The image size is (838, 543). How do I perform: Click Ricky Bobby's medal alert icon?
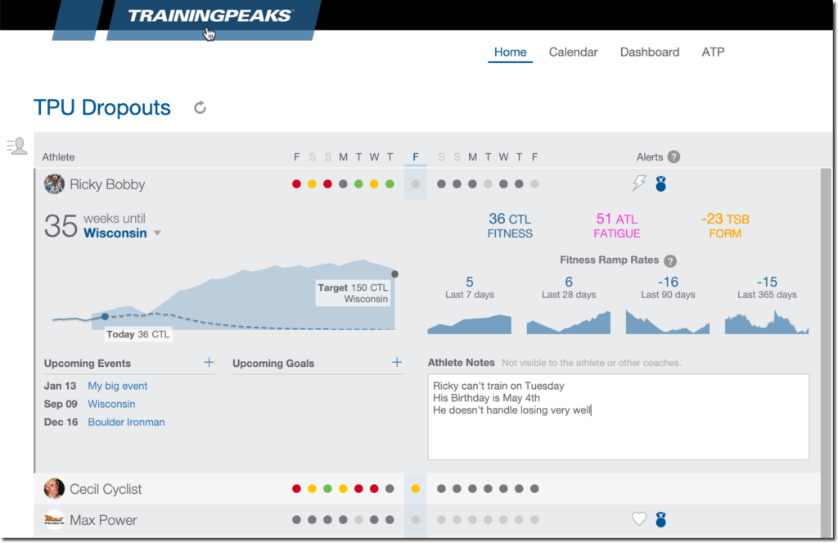click(x=661, y=183)
